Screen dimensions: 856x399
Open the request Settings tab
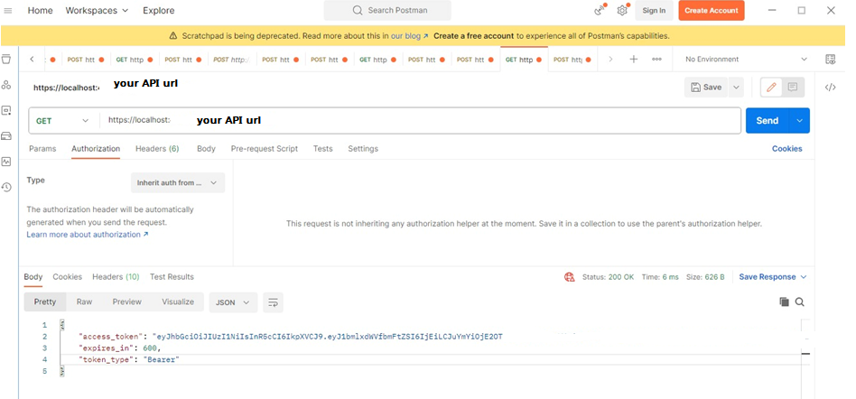[x=363, y=148]
